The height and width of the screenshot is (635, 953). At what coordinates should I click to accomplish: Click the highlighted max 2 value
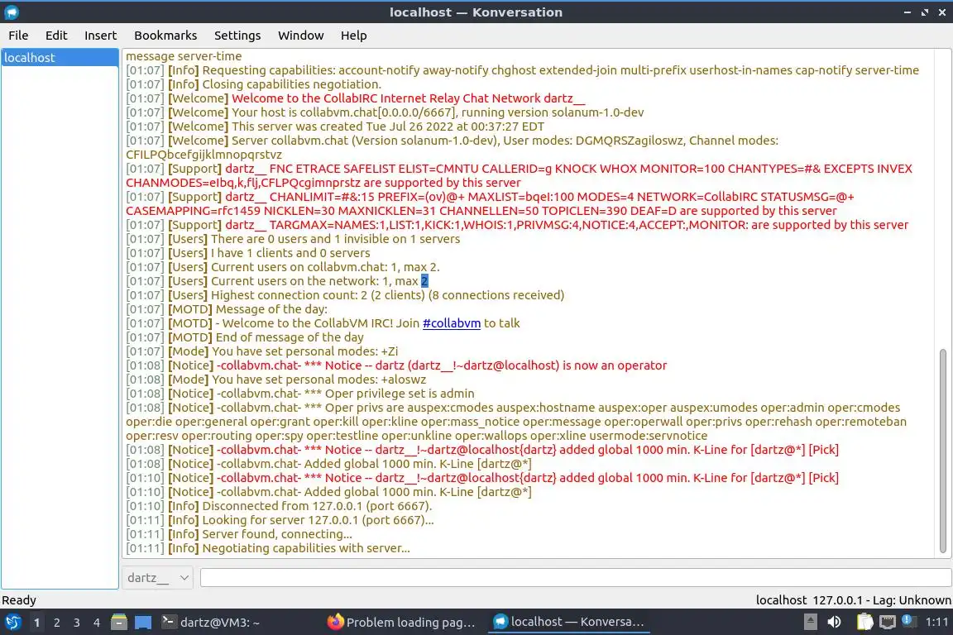click(424, 281)
